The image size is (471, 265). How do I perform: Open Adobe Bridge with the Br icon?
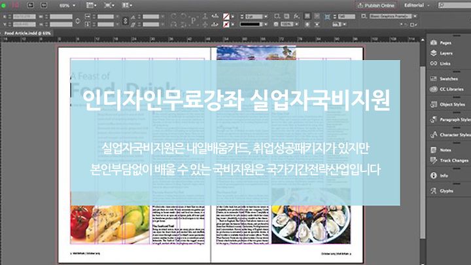click(31, 5)
